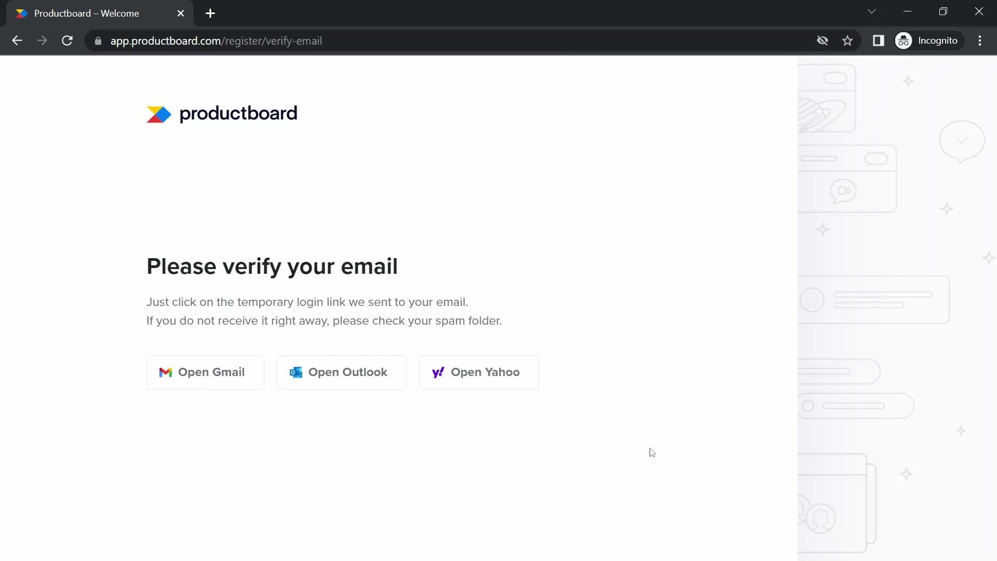Viewport: 997px width, 561px height.
Task: Click the Productboard logo
Action: pos(222,114)
